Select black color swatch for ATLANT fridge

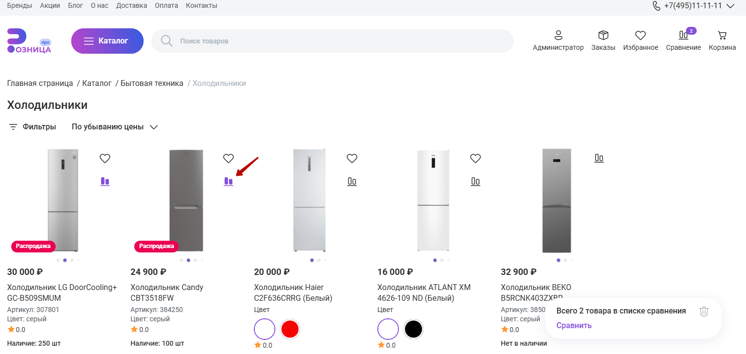click(414, 329)
